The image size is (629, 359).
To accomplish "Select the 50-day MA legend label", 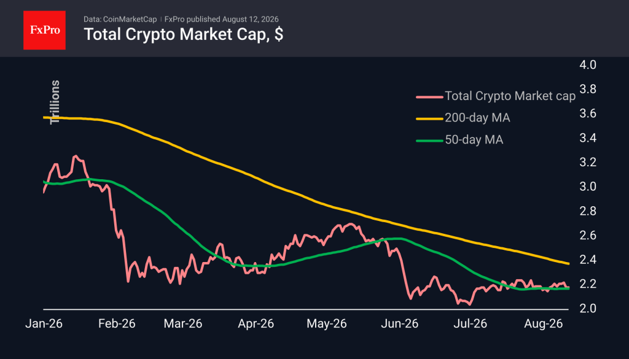I will tap(474, 140).
